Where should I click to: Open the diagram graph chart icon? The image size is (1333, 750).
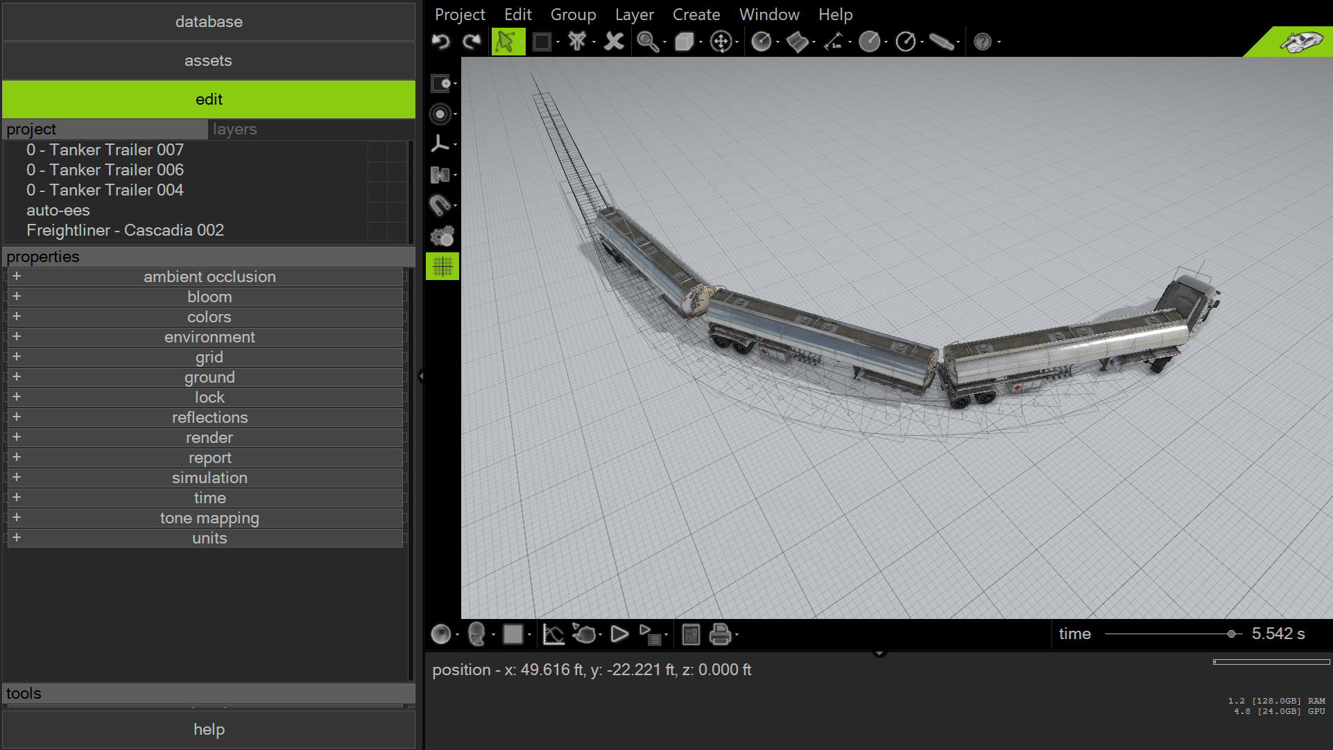click(x=553, y=634)
